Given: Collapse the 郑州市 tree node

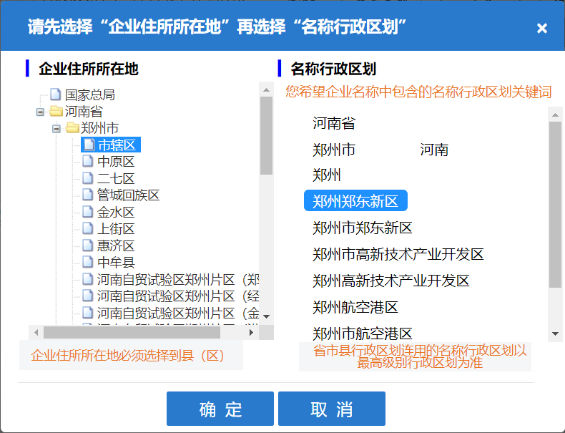Looking at the screenshot, I should [x=56, y=128].
